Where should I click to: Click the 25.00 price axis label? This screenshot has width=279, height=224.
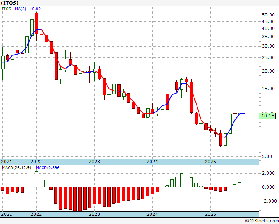click(268, 58)
